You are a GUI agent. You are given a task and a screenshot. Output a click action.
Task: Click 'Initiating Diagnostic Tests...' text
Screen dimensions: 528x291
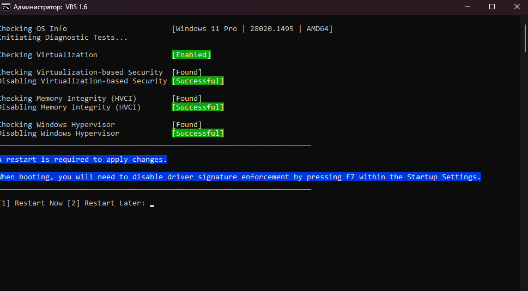coord(64,38)
